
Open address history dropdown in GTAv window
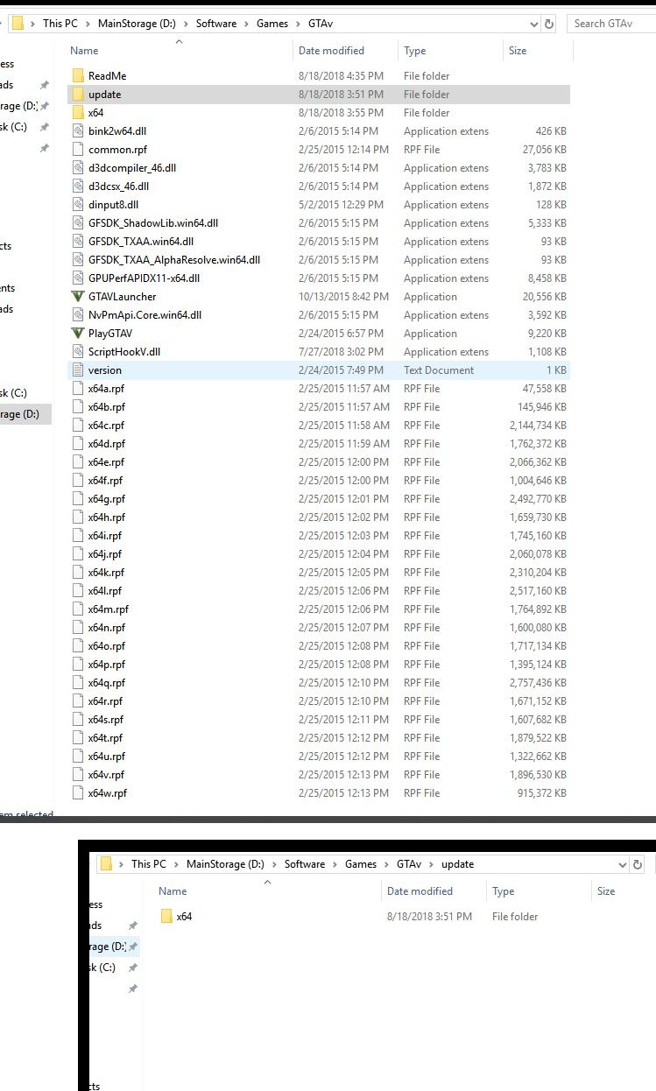click(535, 24)
